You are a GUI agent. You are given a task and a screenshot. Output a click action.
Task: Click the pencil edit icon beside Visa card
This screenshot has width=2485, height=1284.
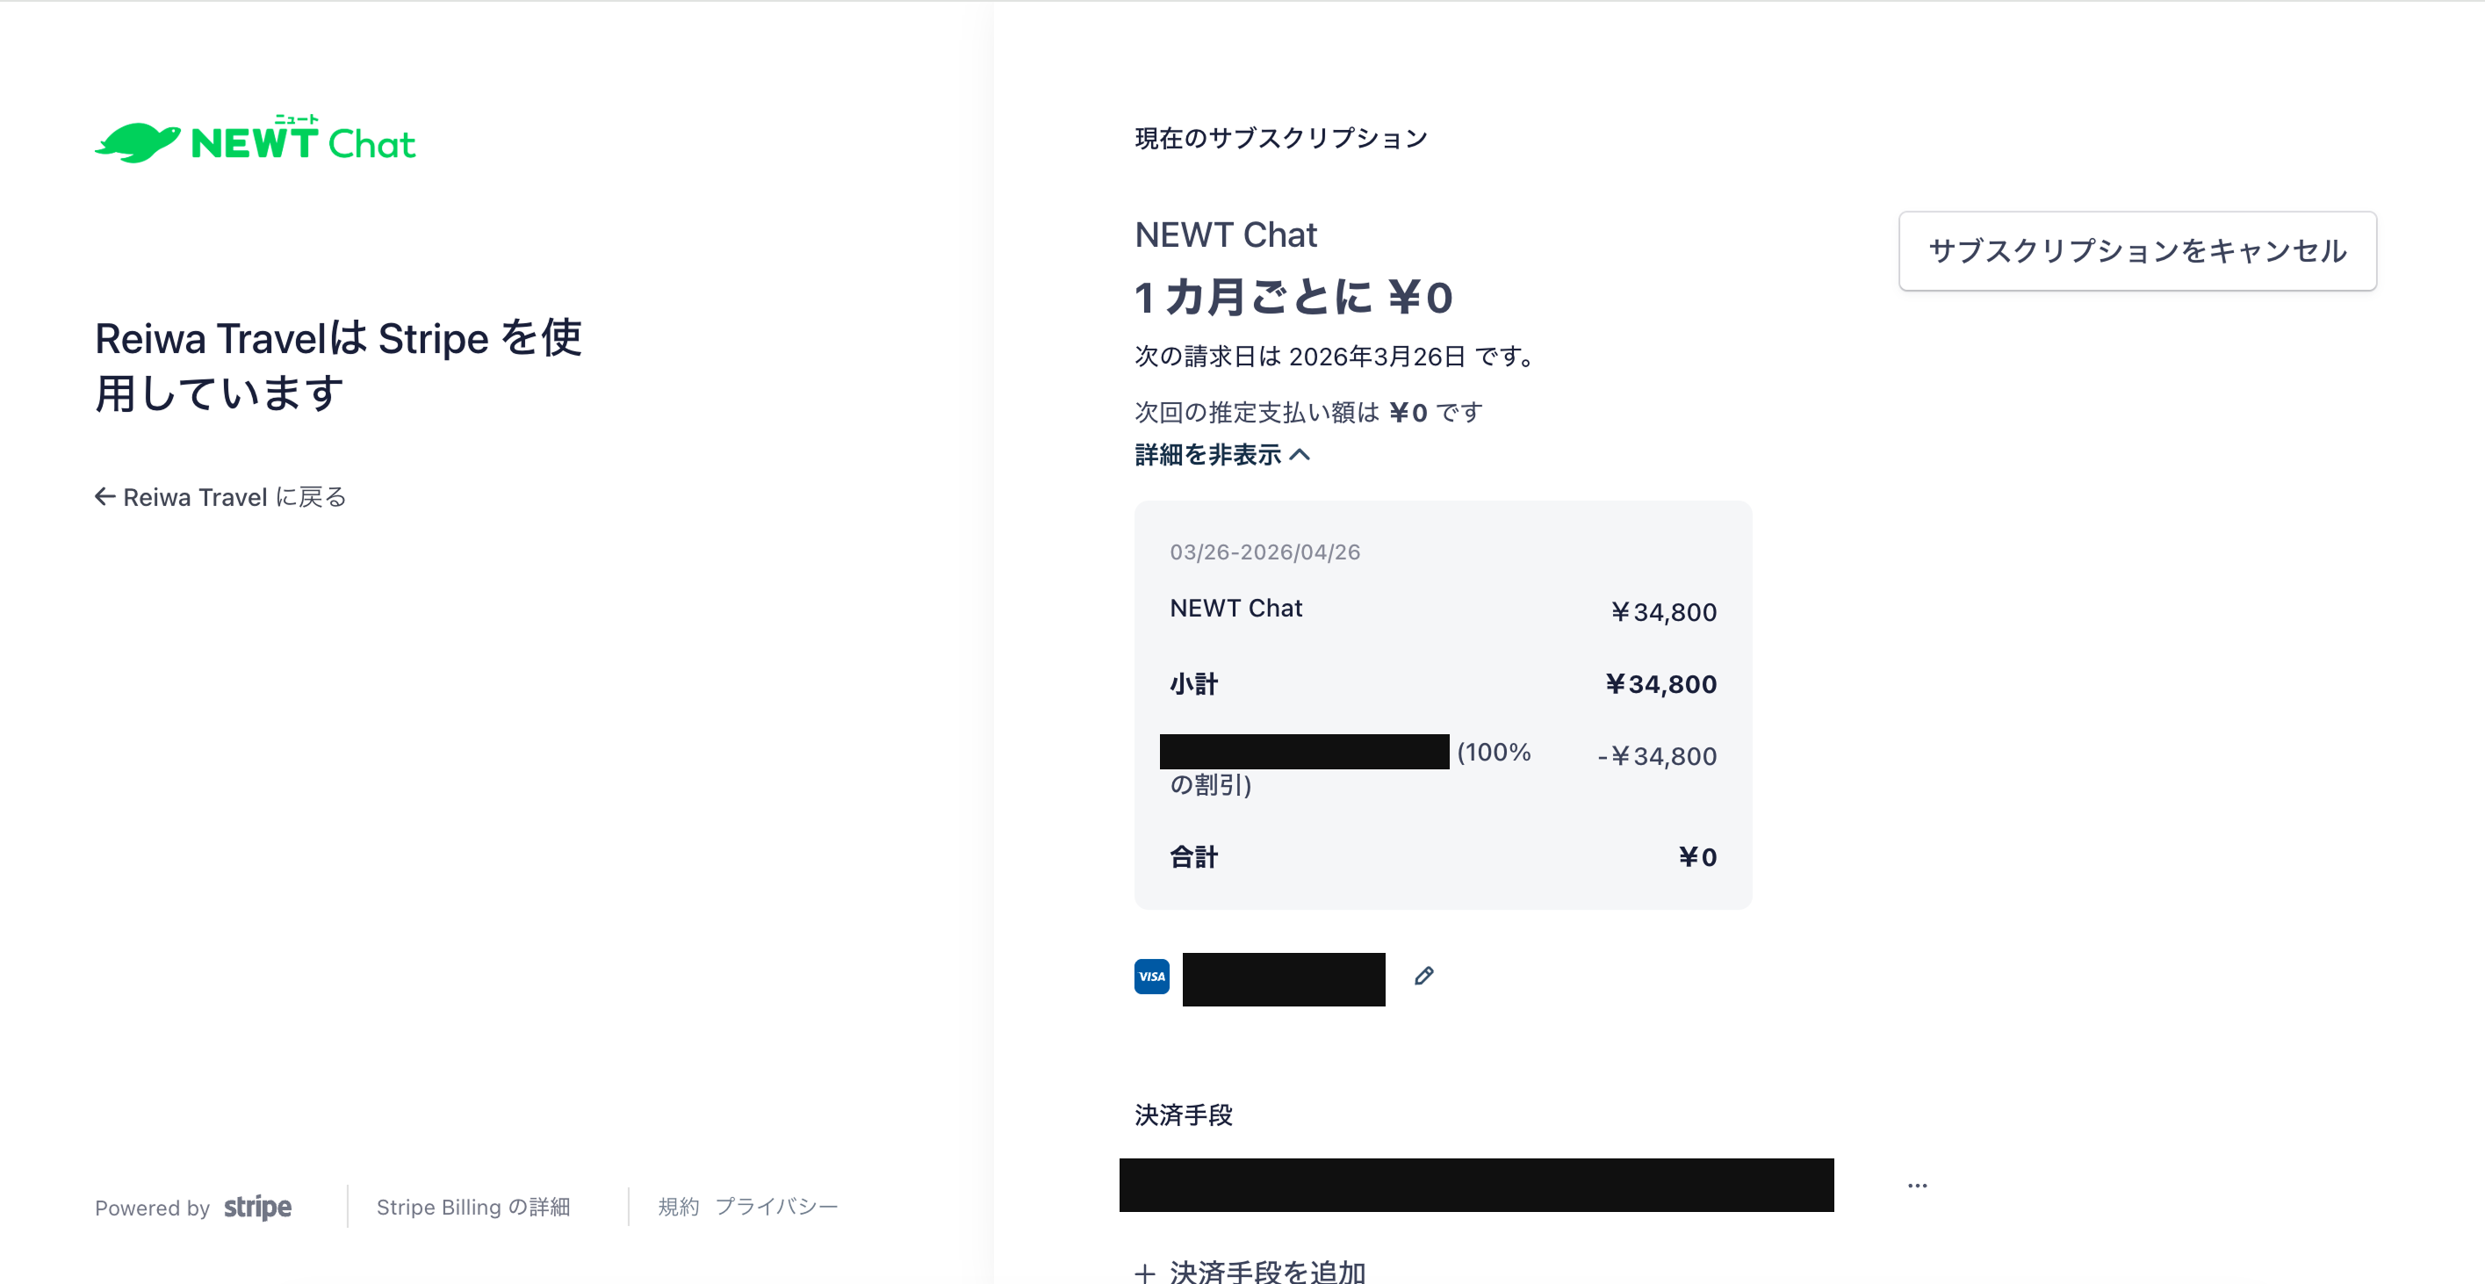[1424, 976]
